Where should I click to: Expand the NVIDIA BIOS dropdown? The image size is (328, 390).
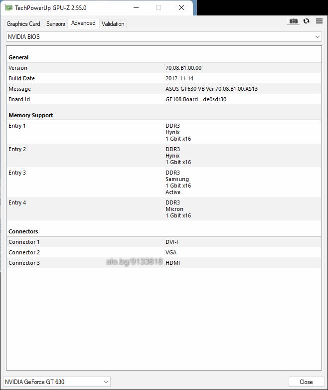point(164,37)
